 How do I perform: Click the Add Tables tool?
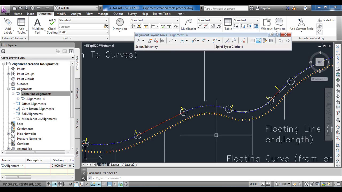tap(21, 26)
